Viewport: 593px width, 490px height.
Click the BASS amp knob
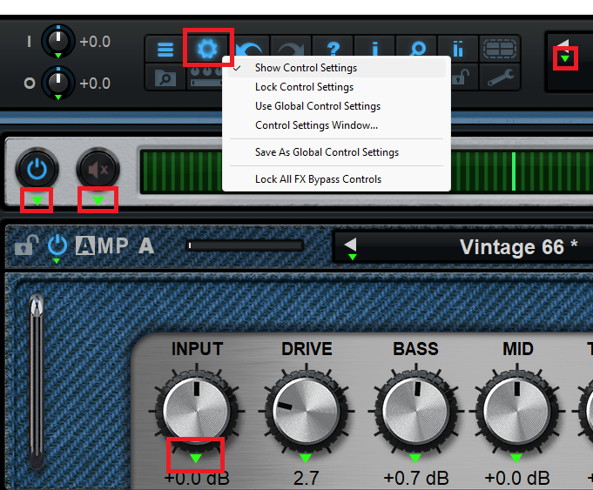click(x=415, y=411)
